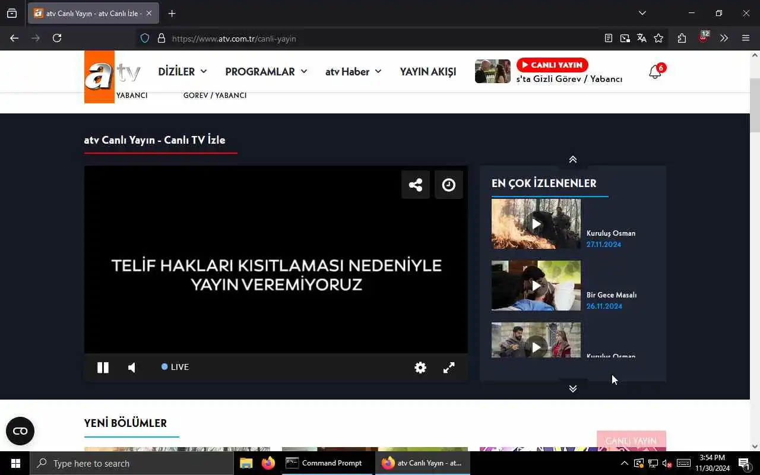
Task: Open File Explorer from taskbar
Action: coord(246,463)
